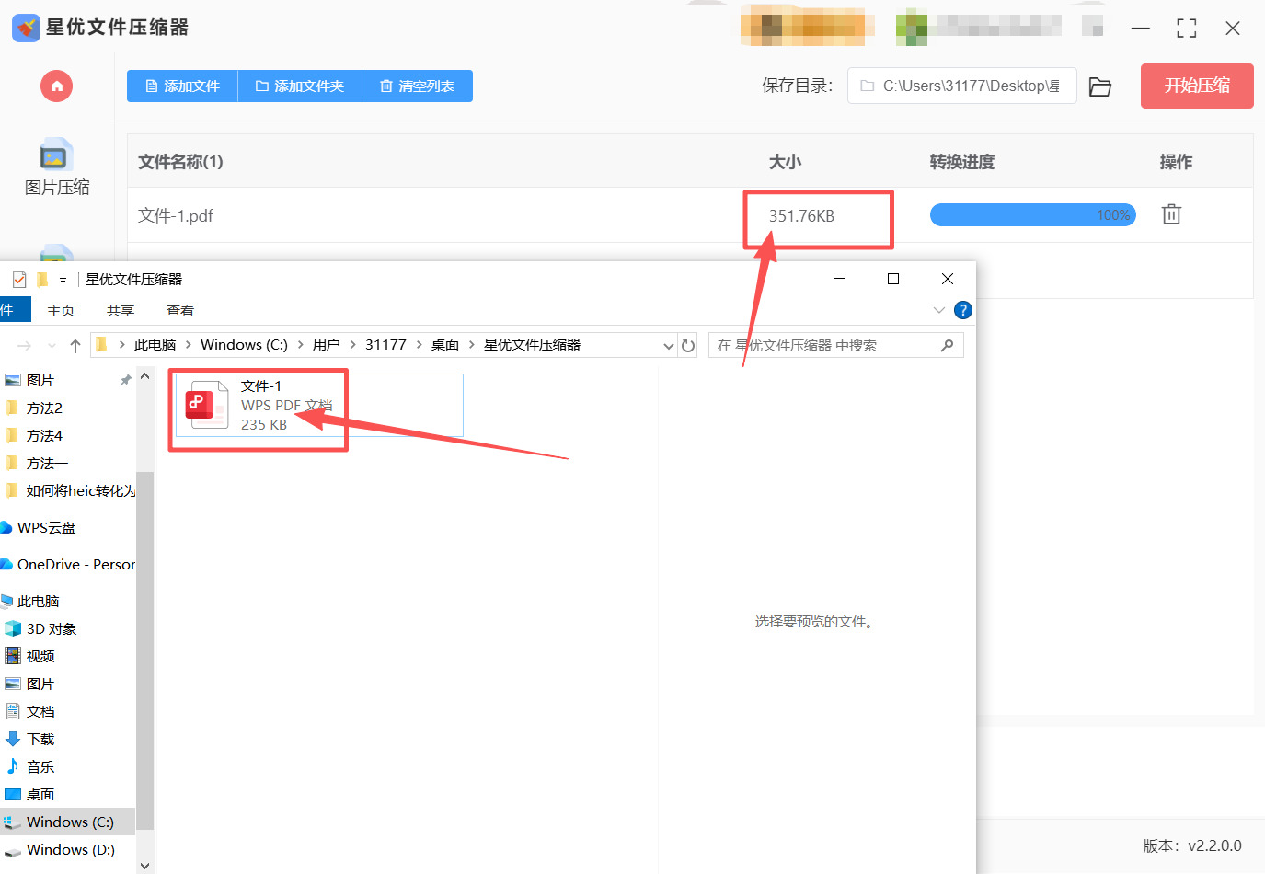The width and height of the screenshot is (1265, 874).
Task: Delete 文件-1.pdf using the trash icon
Action: tap(1170, 213)
